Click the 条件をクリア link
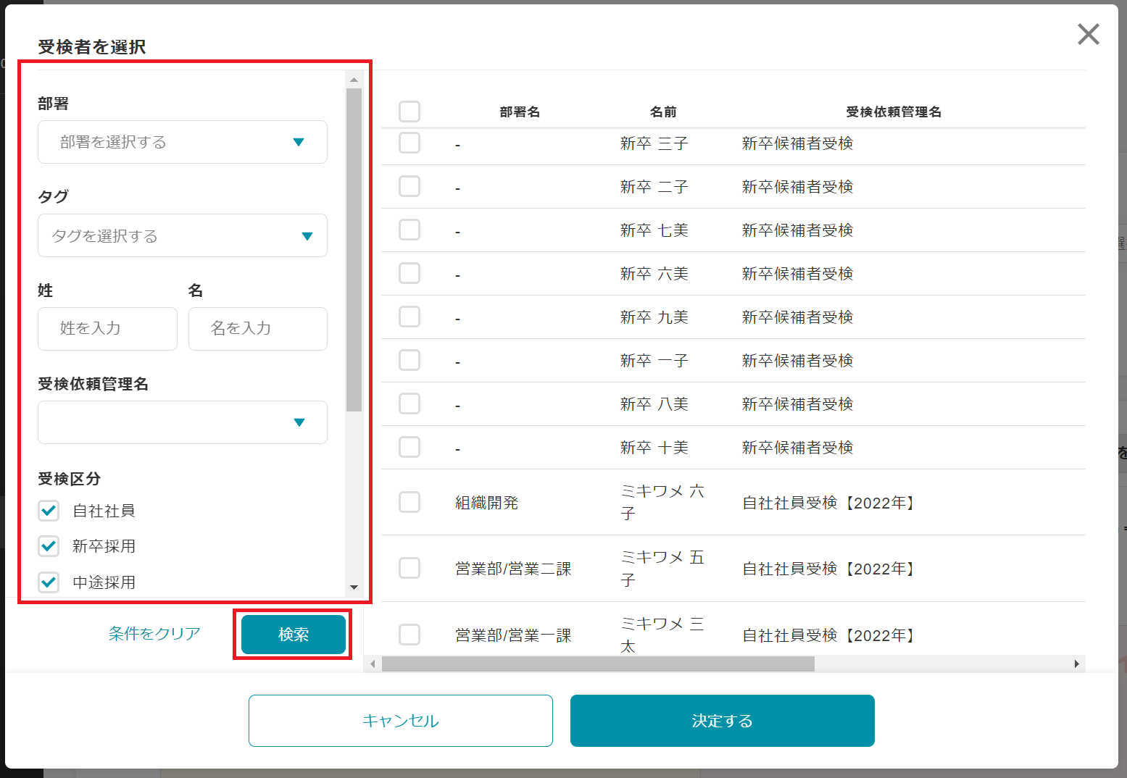 tap(154, 634)
